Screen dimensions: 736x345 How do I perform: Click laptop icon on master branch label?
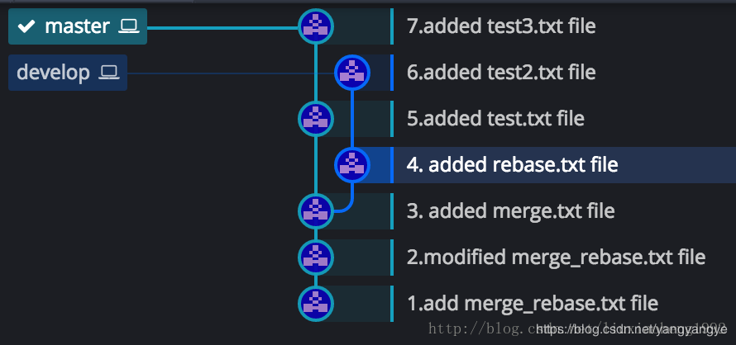[x=128, y=26]
